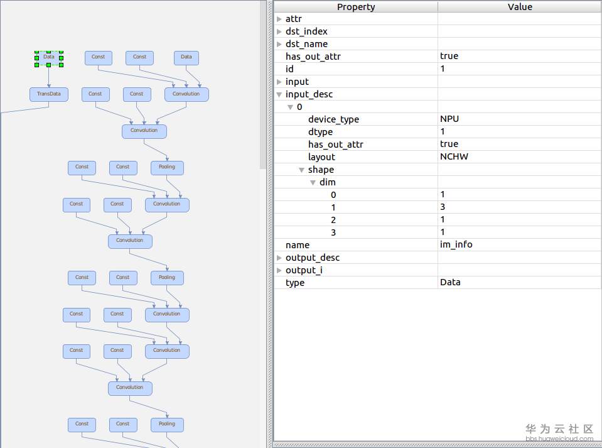
Task: Select the dtype property row
Action: tap(438, 131)
